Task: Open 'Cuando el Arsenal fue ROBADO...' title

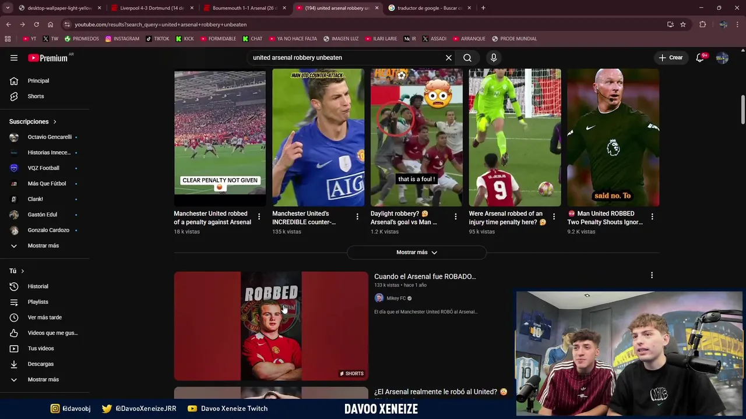Action: (425, 276)
